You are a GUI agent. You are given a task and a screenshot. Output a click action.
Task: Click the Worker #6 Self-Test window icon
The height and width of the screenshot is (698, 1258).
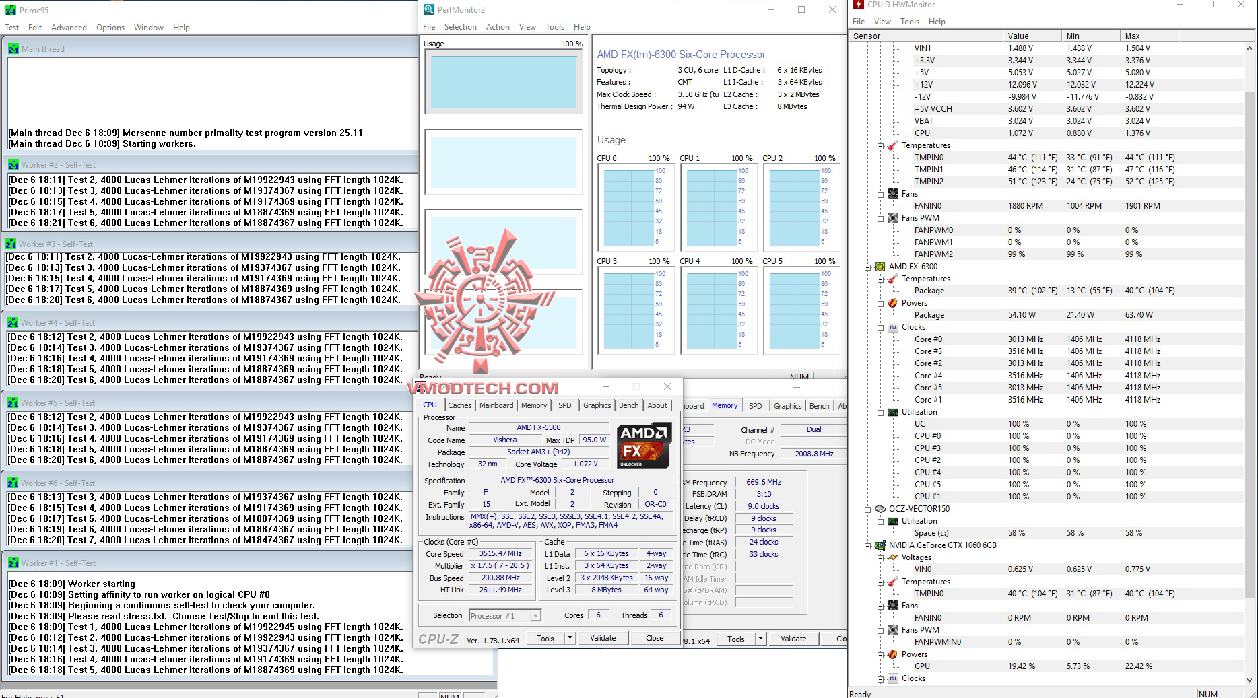coord(13,483)
